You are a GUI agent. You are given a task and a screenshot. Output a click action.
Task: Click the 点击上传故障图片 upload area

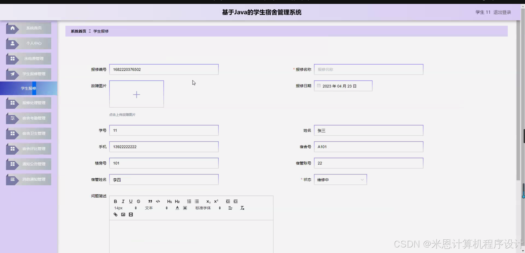136,94
